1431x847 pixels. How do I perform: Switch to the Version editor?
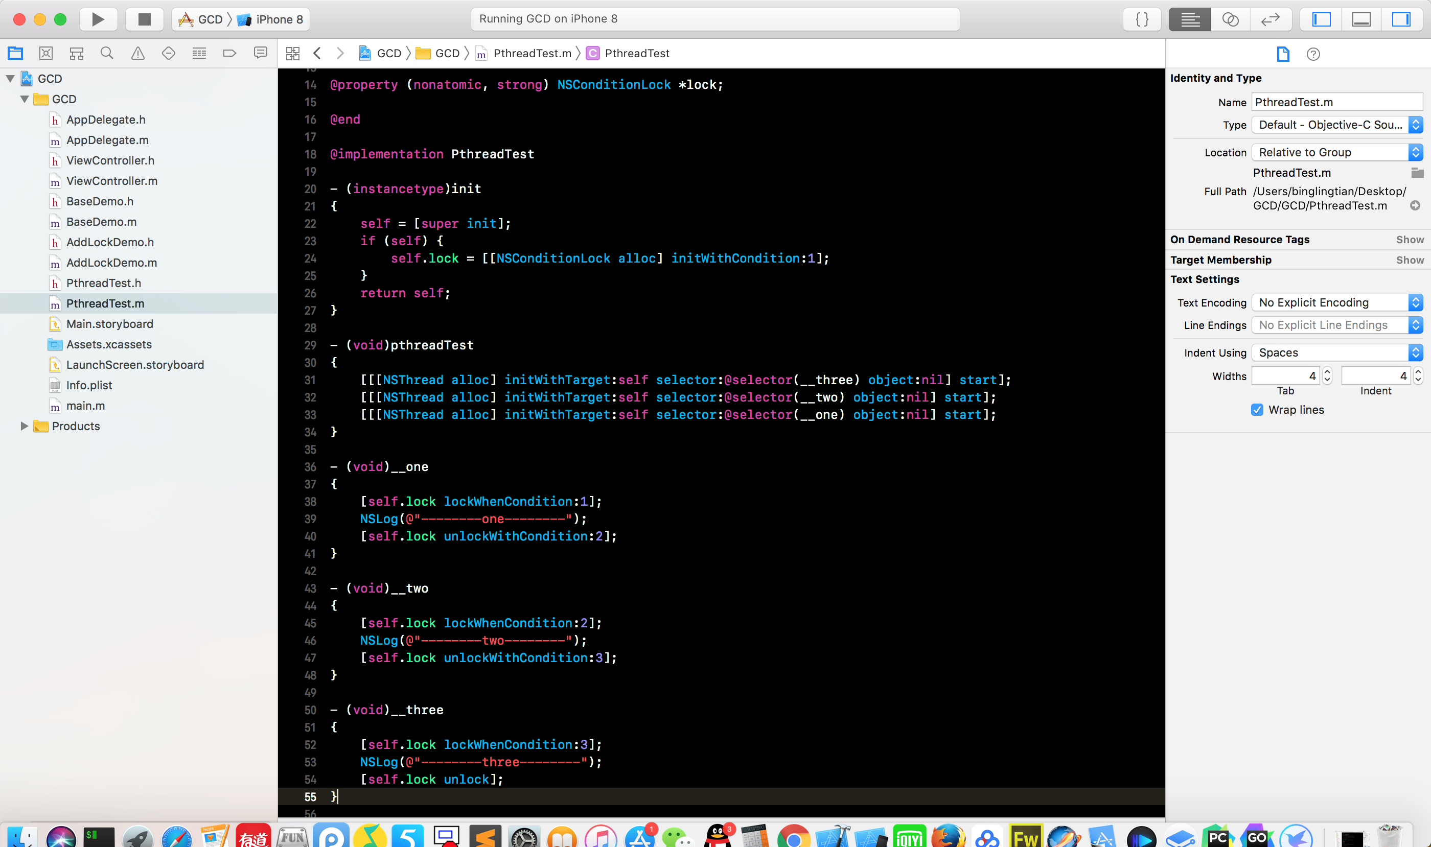pyautogui.click(x=1271, y=19)
